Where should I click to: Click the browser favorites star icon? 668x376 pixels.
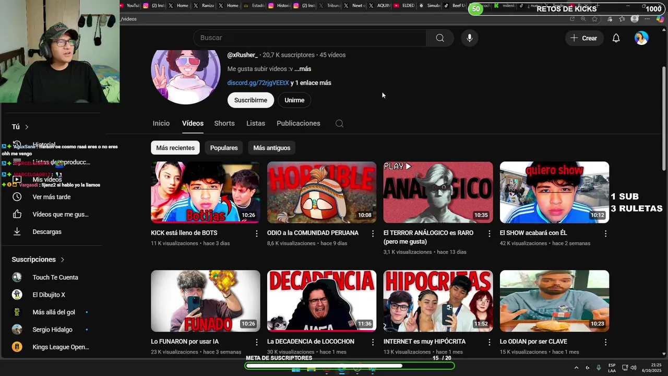(595, 19)
